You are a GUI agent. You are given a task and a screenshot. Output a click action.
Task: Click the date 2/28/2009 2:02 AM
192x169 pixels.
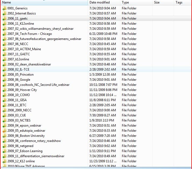pyautogui.click(x=103, y=69)
